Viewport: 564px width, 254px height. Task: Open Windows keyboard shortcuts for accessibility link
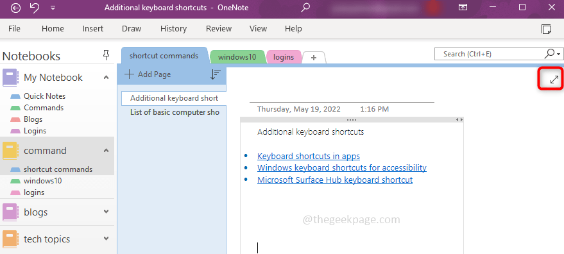pyautogui.click(x=342, y=167)
